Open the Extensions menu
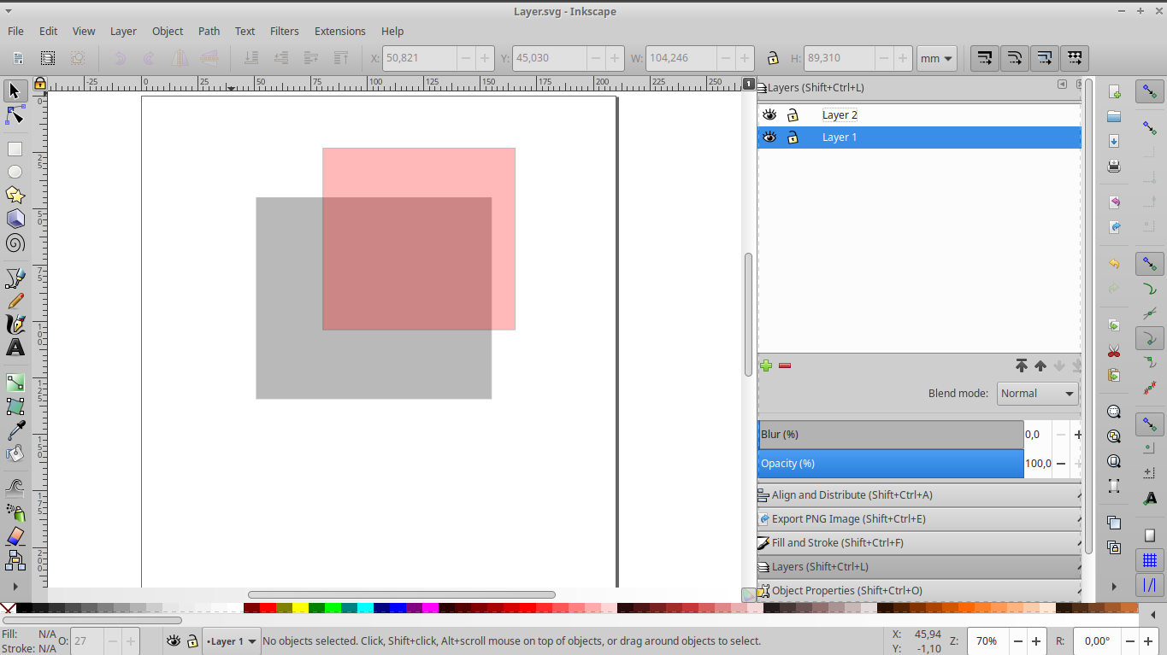The height and width of the screenshot is (655, 1167). (339, 31)
